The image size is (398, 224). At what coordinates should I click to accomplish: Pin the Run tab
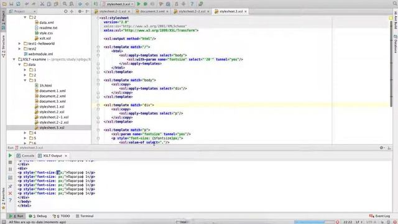pos(10,187)
